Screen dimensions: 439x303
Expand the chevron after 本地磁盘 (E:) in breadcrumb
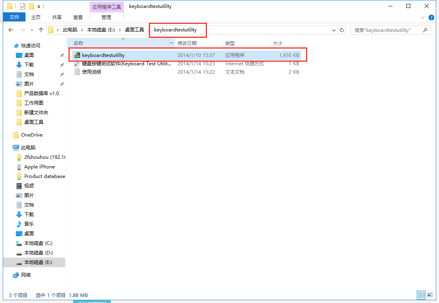coord(120,30)
